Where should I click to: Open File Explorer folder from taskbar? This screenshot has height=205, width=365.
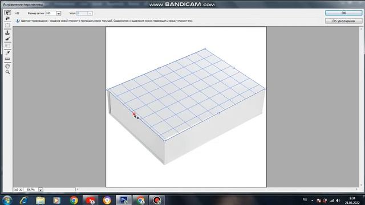click(40, 200)
